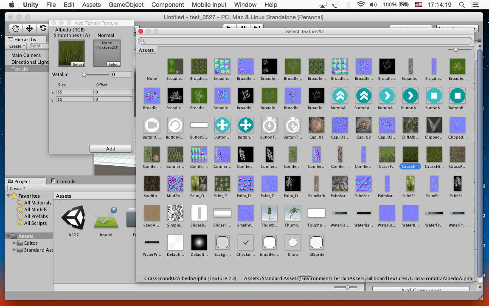The height and width of the screenshot is (306, 489).
Task: Click the Select Texture2D search field
Action: 305,41
